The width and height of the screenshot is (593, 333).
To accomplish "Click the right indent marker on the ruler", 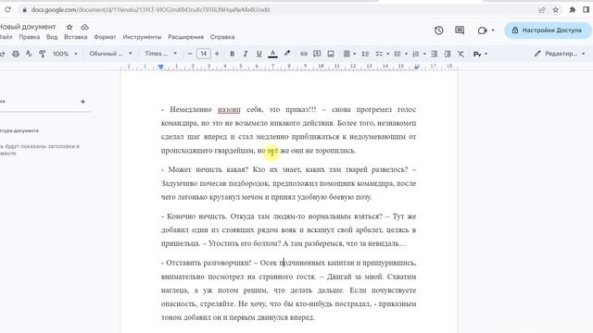I will (x=416, y=67).
